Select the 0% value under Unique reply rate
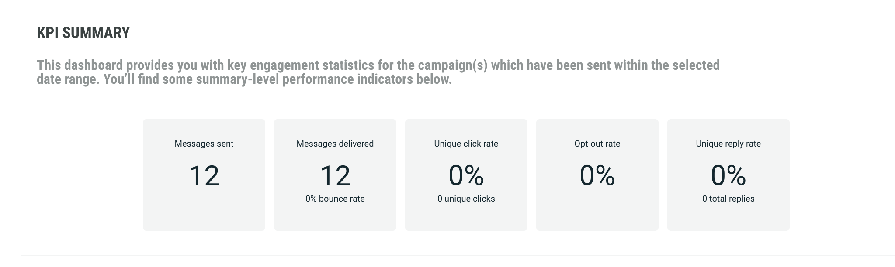The height and width of the screenshot is (267, 895). (x=728, y=176)
